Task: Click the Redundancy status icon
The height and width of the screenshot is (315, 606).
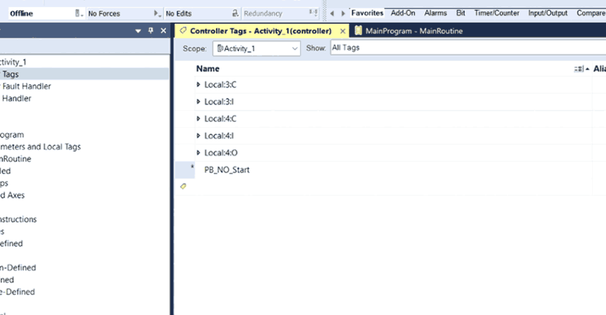Action: (313, 13)
